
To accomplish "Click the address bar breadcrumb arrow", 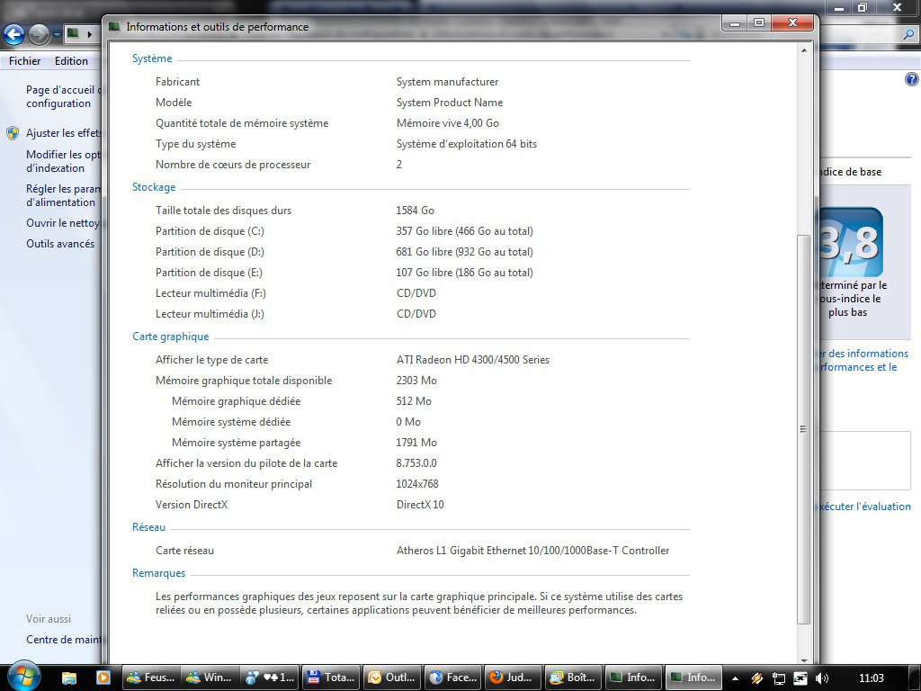I will coord(89,34).
